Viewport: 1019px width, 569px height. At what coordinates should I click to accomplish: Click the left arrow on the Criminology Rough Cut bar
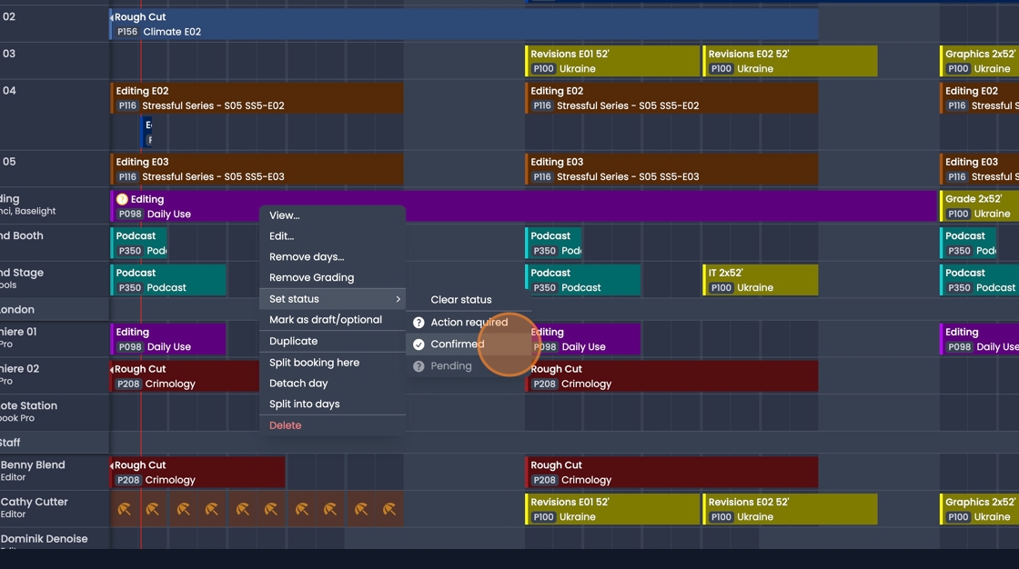click(111, 369)
